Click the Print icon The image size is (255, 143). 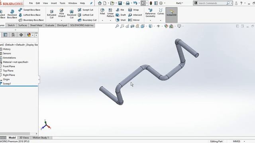[x=127, y=3]
